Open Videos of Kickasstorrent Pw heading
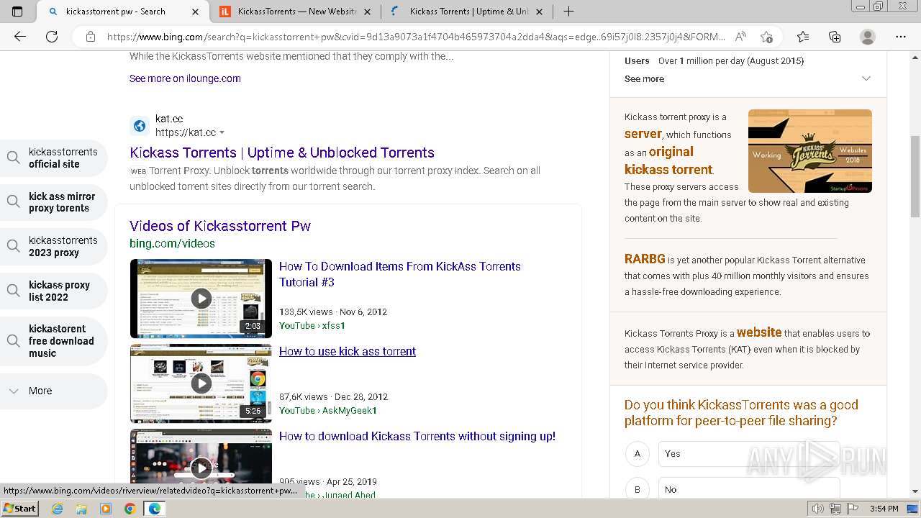Viewport: 921px width, 518px height. (x=220, y=226)
